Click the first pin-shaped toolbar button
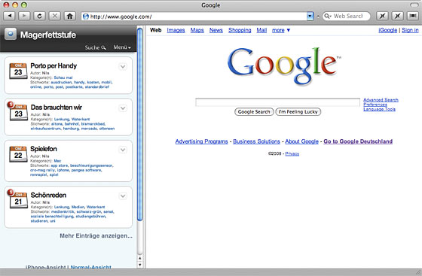Viewport: 422px width, 276px height. pyautogui.click(x=382, y=16)
